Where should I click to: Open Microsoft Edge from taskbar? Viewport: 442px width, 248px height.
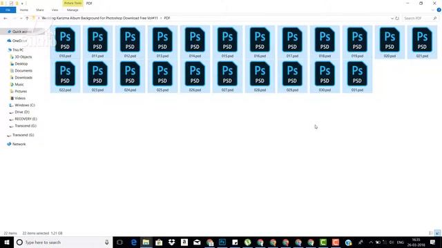pyautogui.click(x=133, y=242)
